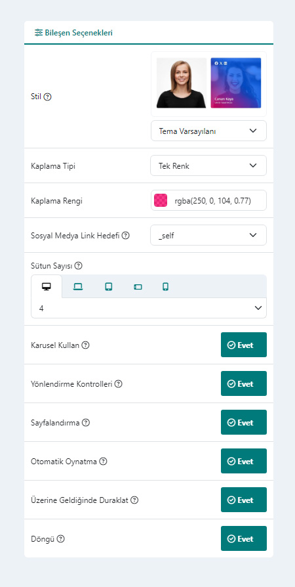Click the help icon next to Stil
Screen dimensions: 295x587
click(47, 97)
